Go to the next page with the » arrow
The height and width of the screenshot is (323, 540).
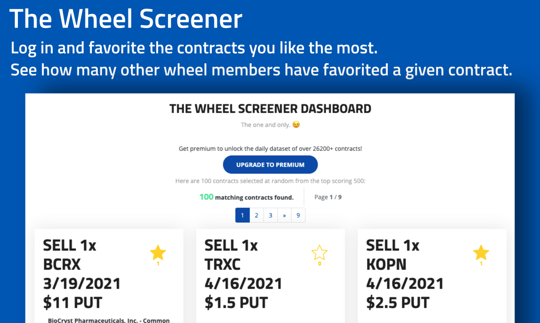coord(284,215)
